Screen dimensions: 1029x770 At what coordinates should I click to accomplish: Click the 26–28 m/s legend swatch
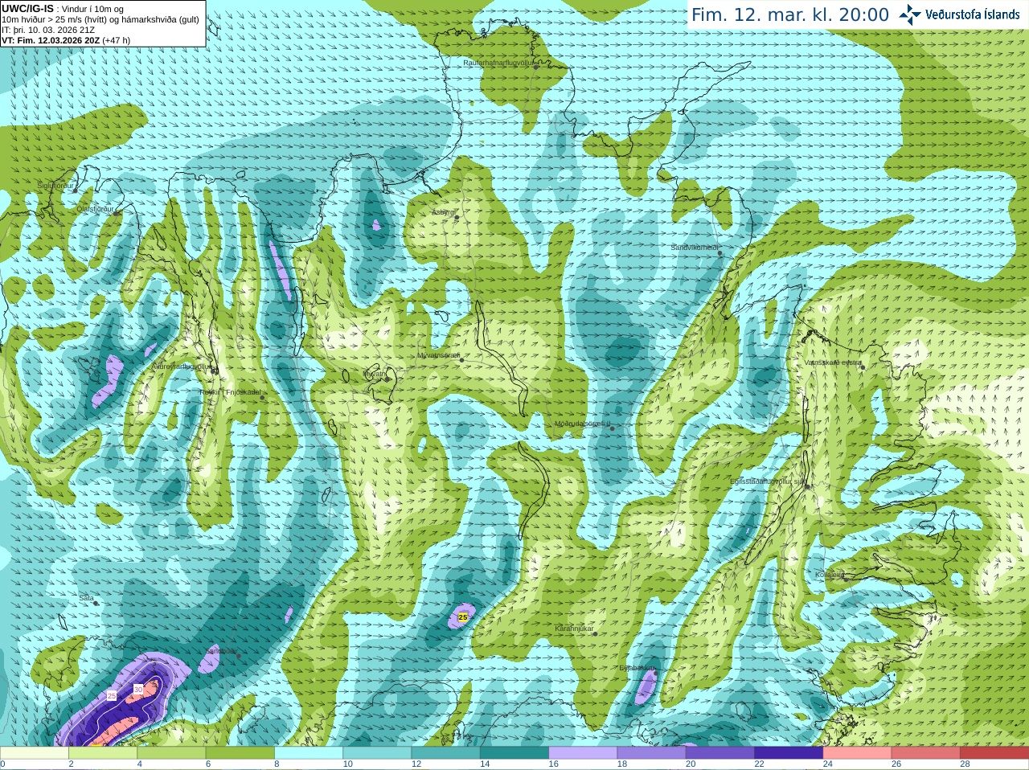926,753
